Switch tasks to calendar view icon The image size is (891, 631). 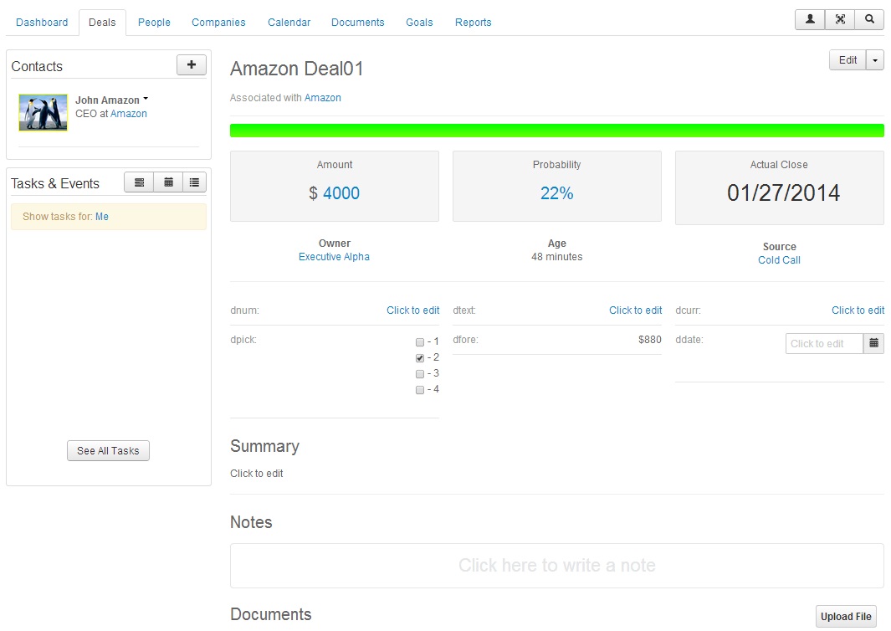pos(168,182)
